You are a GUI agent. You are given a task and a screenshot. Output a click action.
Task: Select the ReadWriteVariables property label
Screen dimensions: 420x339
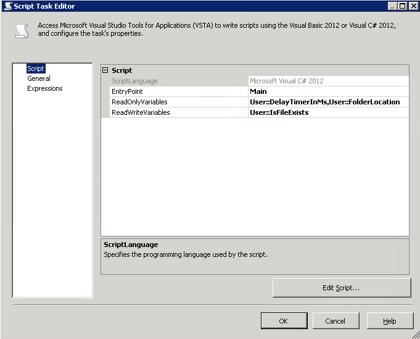[141, 112]
